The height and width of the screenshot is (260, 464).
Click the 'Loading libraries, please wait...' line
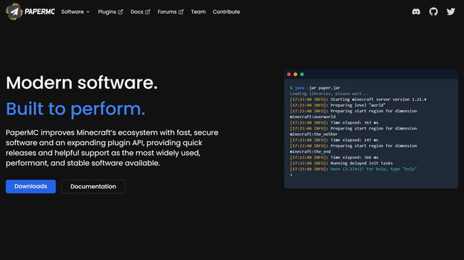pyautogui.click(x=329, y=94)
